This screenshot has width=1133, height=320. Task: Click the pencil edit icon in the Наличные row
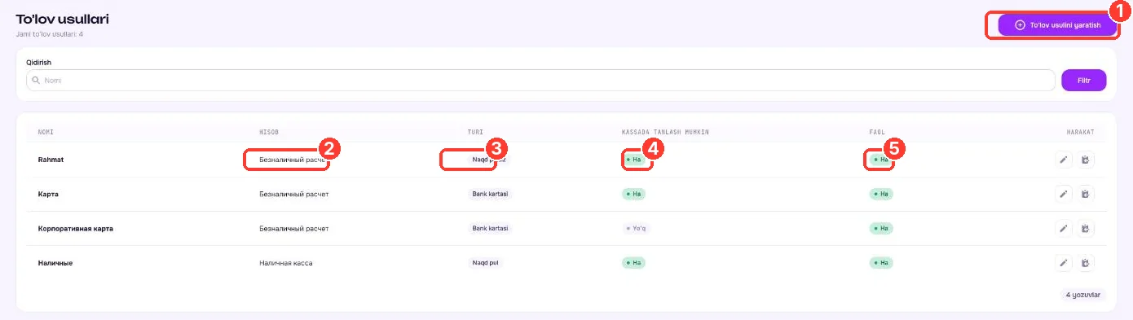pyautogui.click(x=1063, y=262)
